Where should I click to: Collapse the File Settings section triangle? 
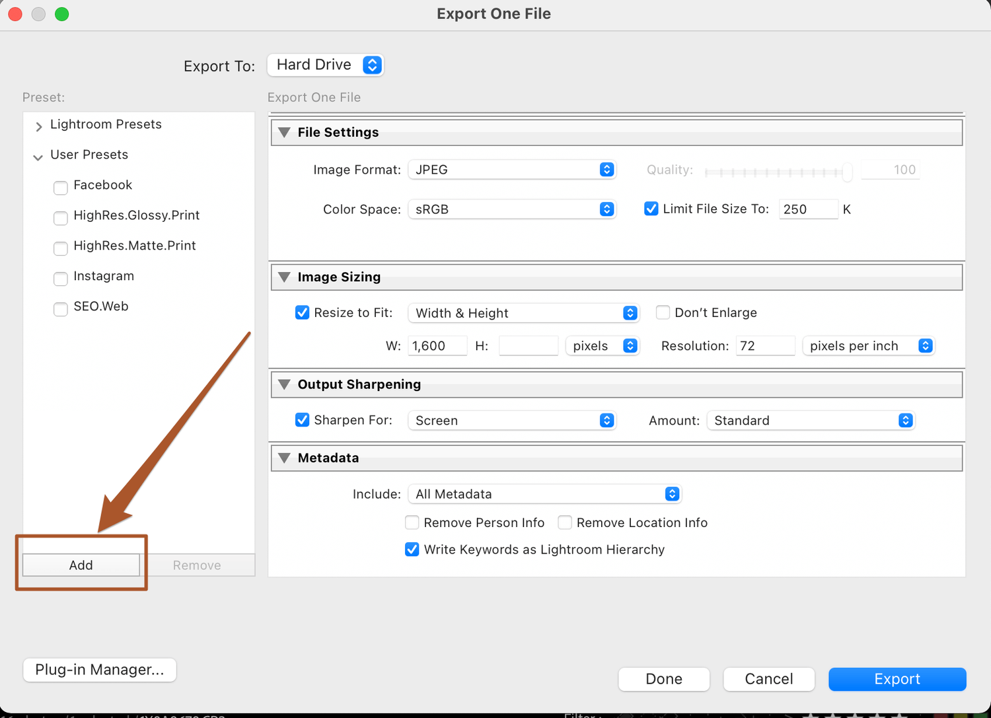click(x=284, y=132)
